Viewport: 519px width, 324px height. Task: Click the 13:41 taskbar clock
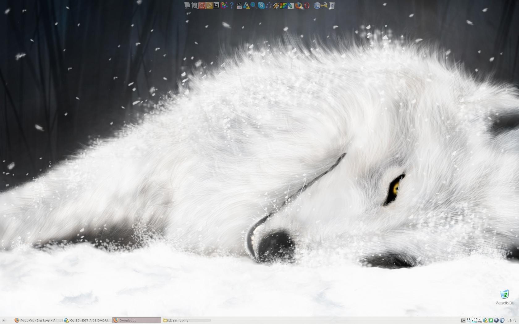coord(512,320)
